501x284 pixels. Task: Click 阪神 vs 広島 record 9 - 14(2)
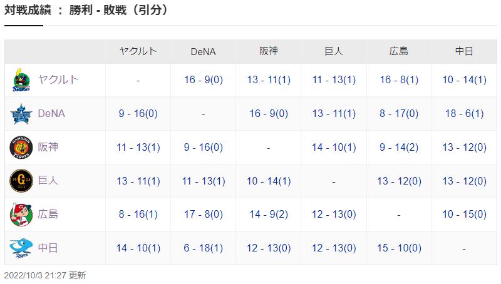(399, 148)
